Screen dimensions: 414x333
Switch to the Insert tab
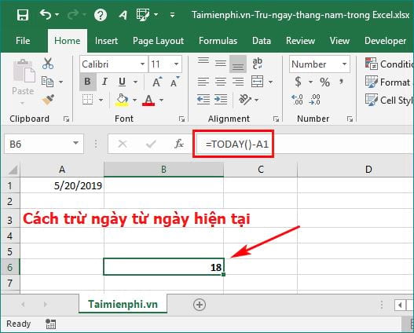(106, 41)
